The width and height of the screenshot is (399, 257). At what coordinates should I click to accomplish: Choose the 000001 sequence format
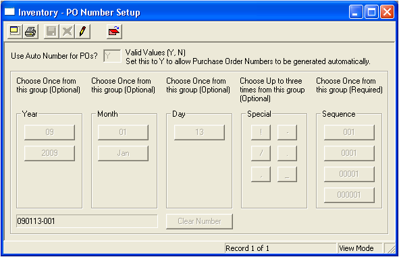point(349,195)
